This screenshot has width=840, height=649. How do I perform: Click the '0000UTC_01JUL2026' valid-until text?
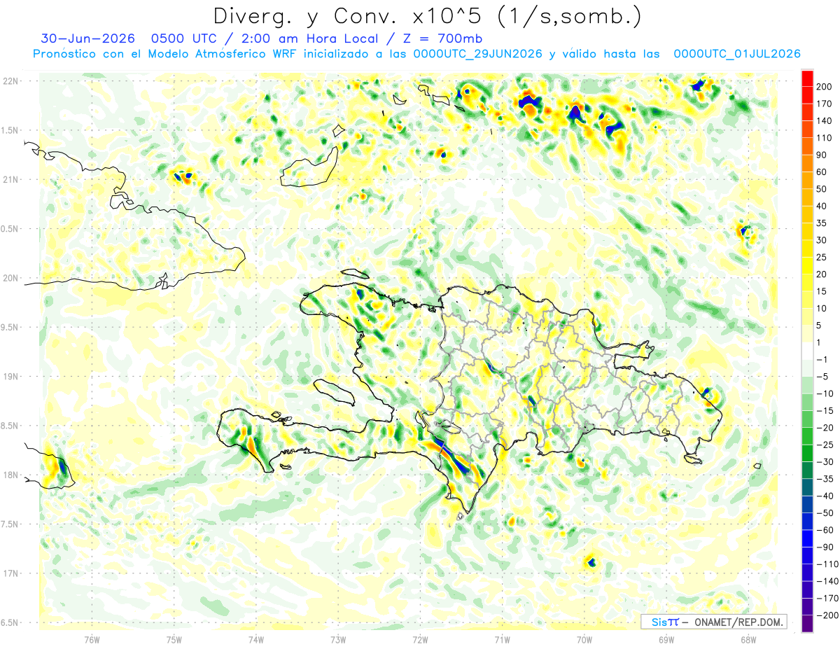736,54
